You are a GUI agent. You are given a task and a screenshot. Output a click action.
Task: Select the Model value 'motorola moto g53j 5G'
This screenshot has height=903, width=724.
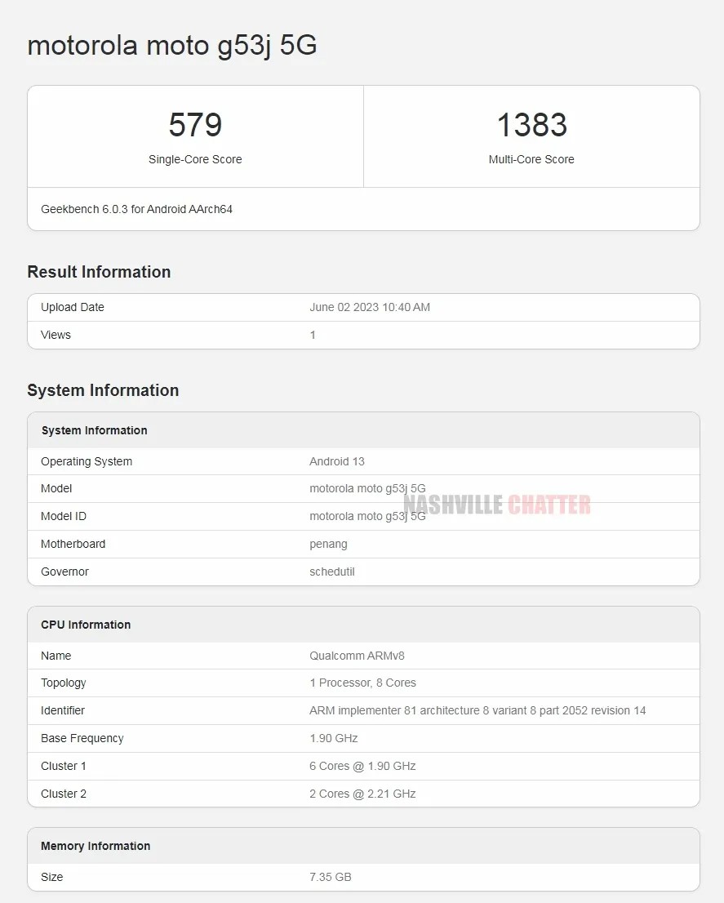pos(368,488)
